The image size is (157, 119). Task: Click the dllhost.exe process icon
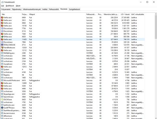[2, 116]
